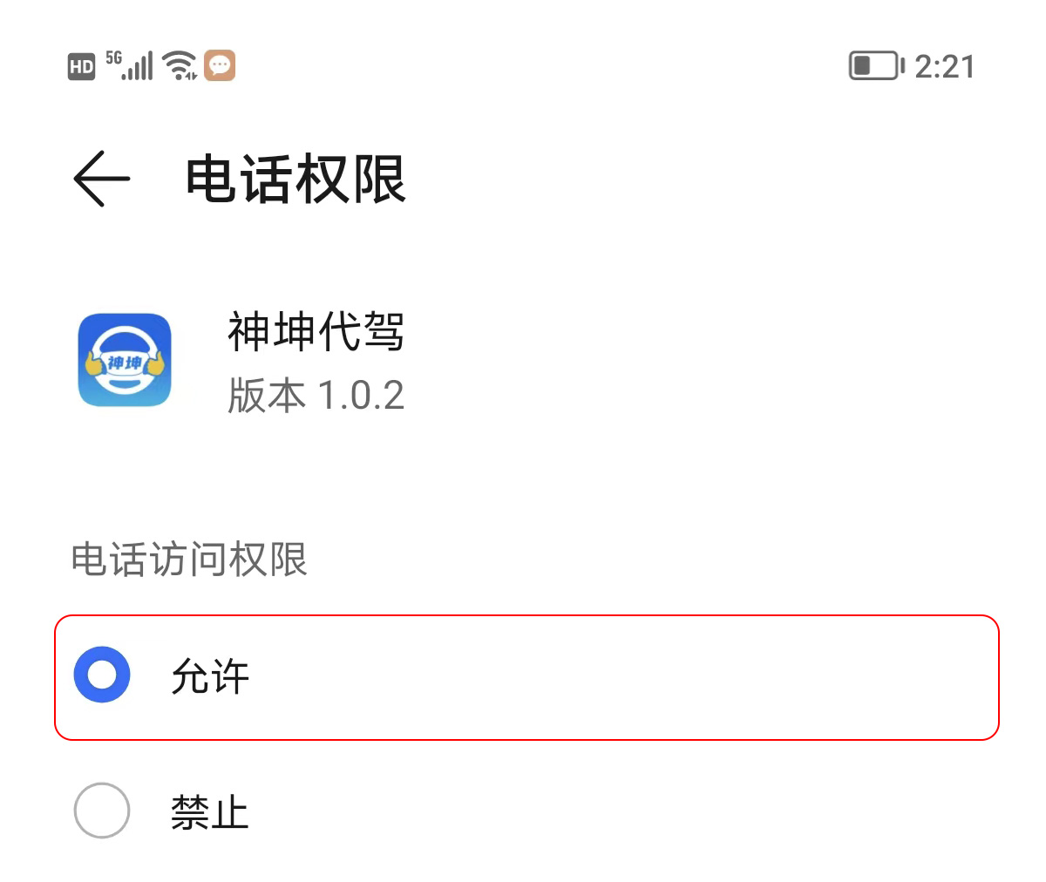1046x882 pixels.
Task: Tap the 神坤代驾 app name text
Action: pos(316,332)
